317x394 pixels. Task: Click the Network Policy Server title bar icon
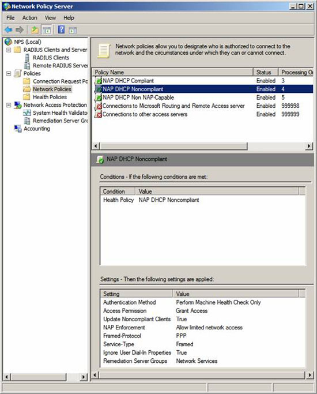pos(7,6)
